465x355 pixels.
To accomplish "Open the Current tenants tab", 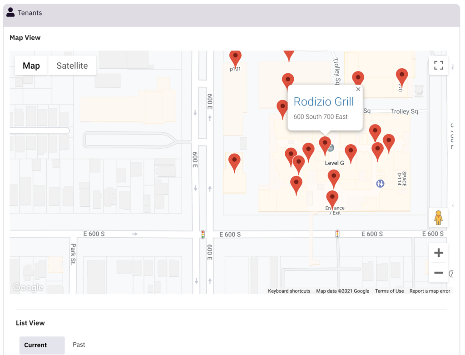I will pyautogui.click(x=42, y=345).
